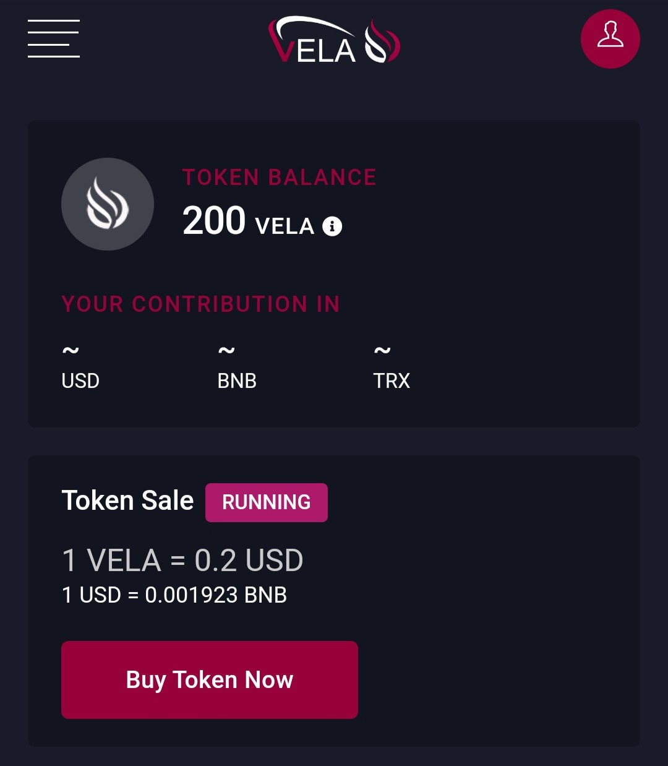This screenshot has height=766, width=668.
Task: Click the RUNNING status badge
Action: (x=267, y=502)
